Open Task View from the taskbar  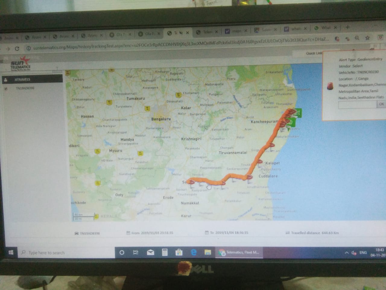136,252
